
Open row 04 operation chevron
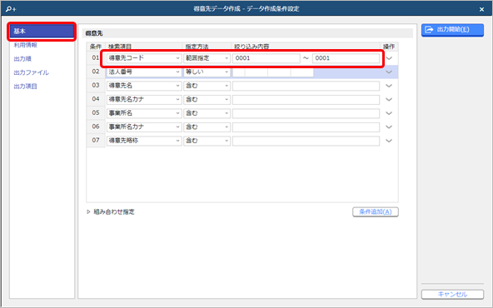(389, 100)
